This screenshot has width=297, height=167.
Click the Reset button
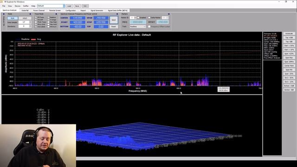pos(114,27)
